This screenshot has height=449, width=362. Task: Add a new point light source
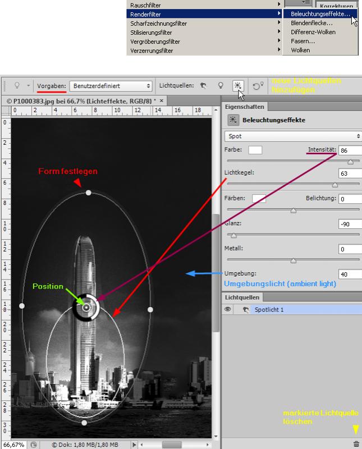tap(221, 86)
